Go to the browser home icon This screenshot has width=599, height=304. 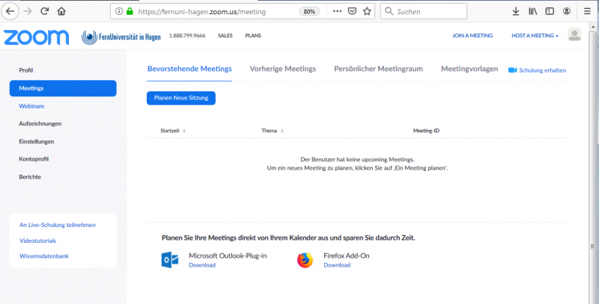point(61,11)
